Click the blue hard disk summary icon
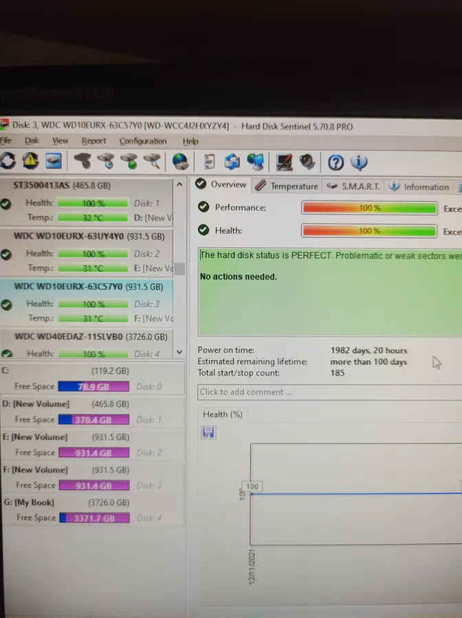The image size is (462, 618). 54,161
